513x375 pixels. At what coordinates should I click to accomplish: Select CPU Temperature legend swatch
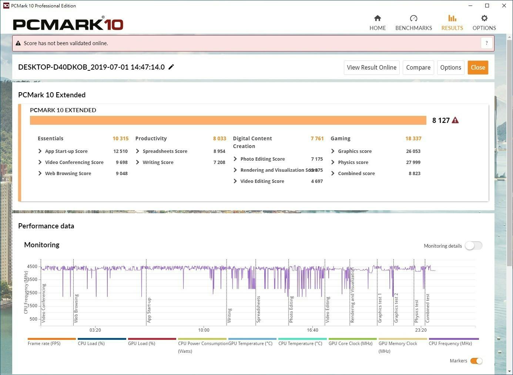[x=302, y=339]
